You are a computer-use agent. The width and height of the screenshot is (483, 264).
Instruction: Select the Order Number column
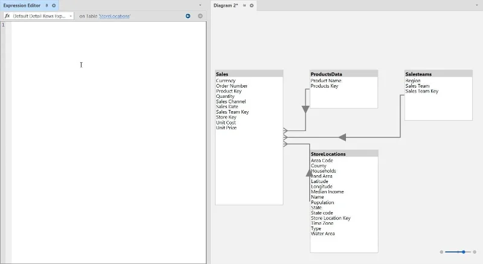tap(232, 86)
